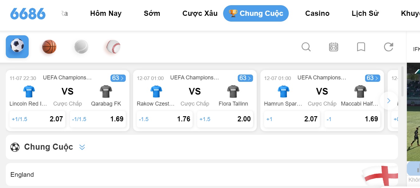The height and width of the screenshot is (188, 420).
Task: Click the refresh odds icon
Action: point(389,47)
